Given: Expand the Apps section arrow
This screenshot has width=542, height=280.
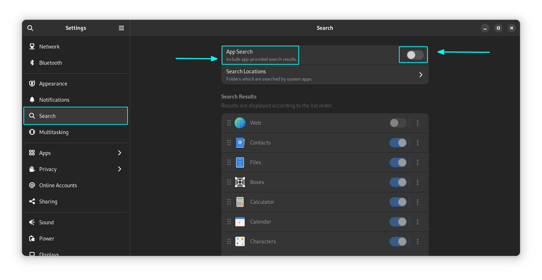Looking at the screenshot, I should (120, 153).
